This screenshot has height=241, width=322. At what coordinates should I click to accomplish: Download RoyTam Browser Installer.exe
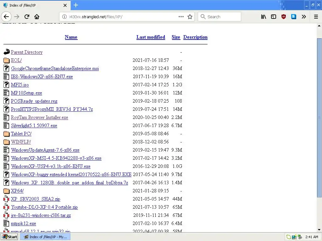click(x=39, y=117)
